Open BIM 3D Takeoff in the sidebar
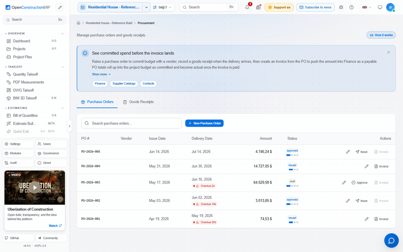Viewport: 403px width, 252px height. click(x=34, y=98)
